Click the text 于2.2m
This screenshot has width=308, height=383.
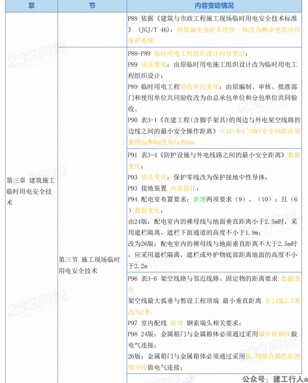[138, 266]
